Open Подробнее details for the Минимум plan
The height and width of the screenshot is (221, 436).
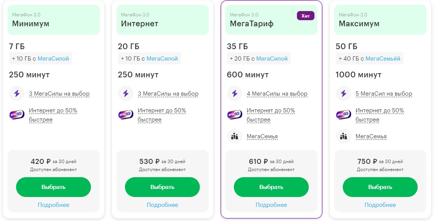click(x=53, y=205)
